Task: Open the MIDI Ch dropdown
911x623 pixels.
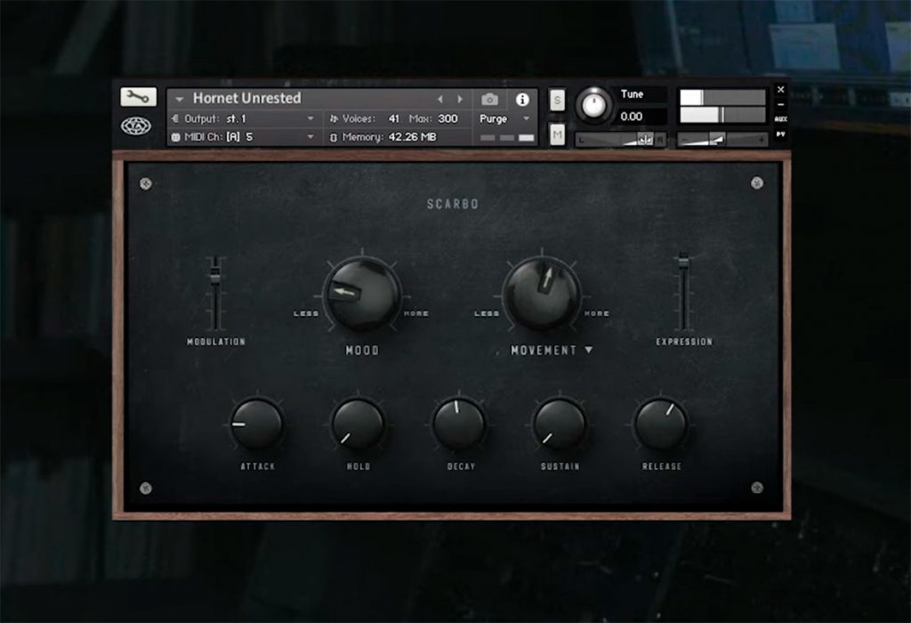Action: [x=310, y=136]
